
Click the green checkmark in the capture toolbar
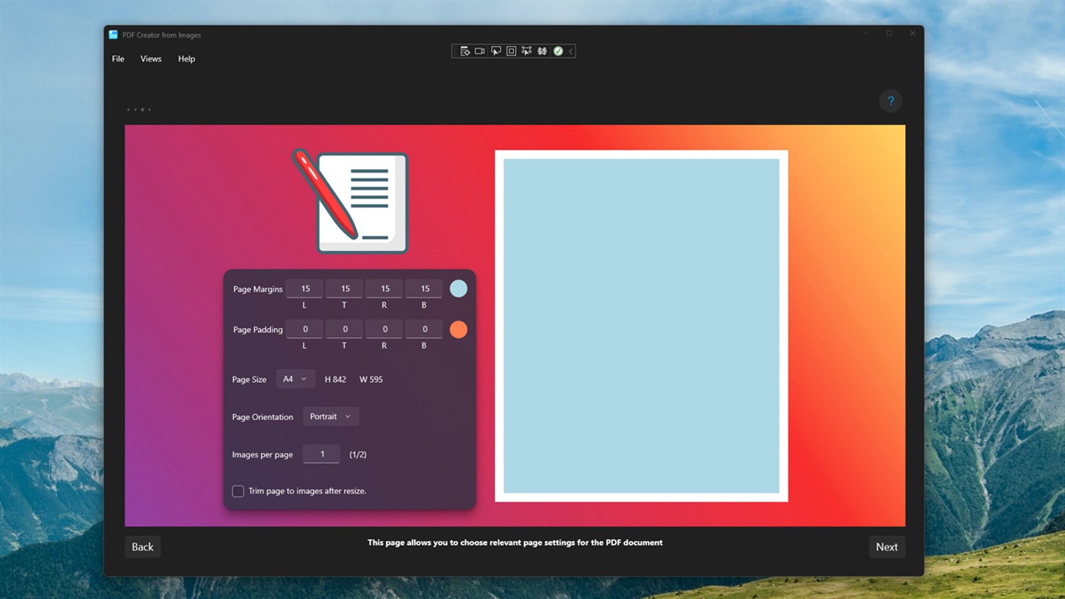coord(558,50)
